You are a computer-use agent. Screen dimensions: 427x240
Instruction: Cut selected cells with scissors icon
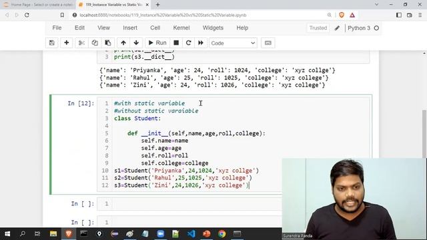click(x=81, y=43)
